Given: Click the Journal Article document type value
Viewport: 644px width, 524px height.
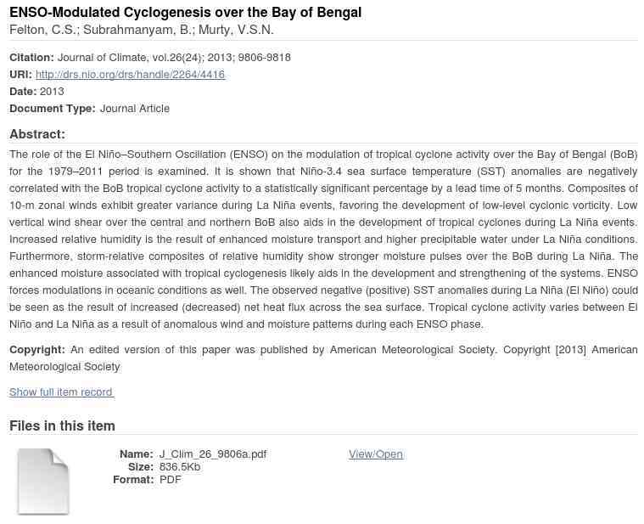Looking at the screenshot, I should click(x=134, y=109).
